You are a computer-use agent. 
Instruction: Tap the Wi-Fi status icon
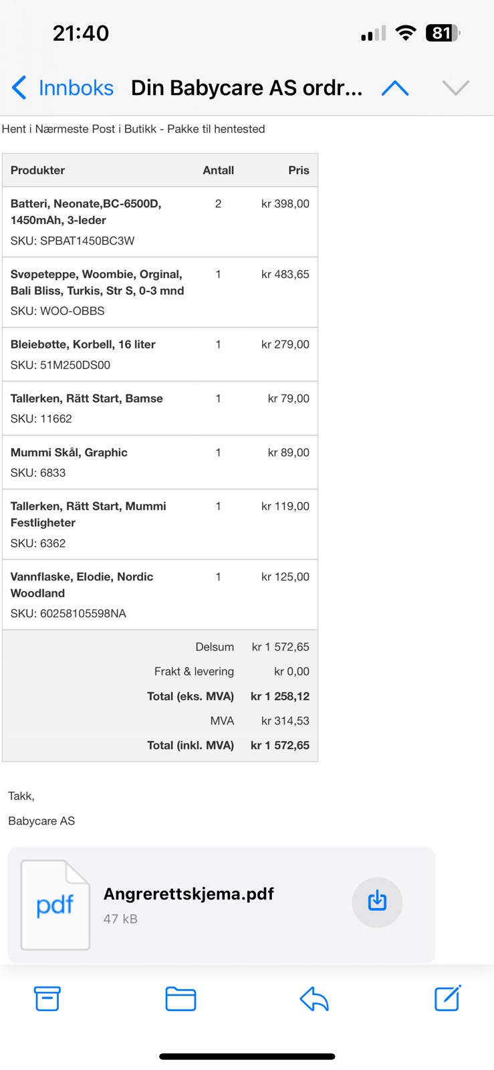[406, 33]
